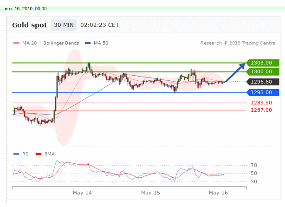Click the 1300.00 resistance price tag
Viewport: 285px width, 207px height.
click(263, 72)
